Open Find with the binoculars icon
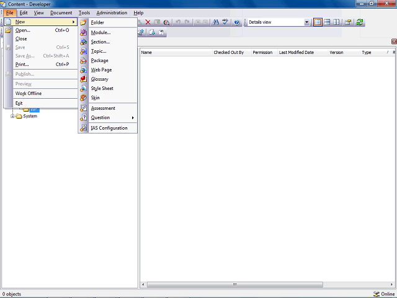 pos(216,22)
